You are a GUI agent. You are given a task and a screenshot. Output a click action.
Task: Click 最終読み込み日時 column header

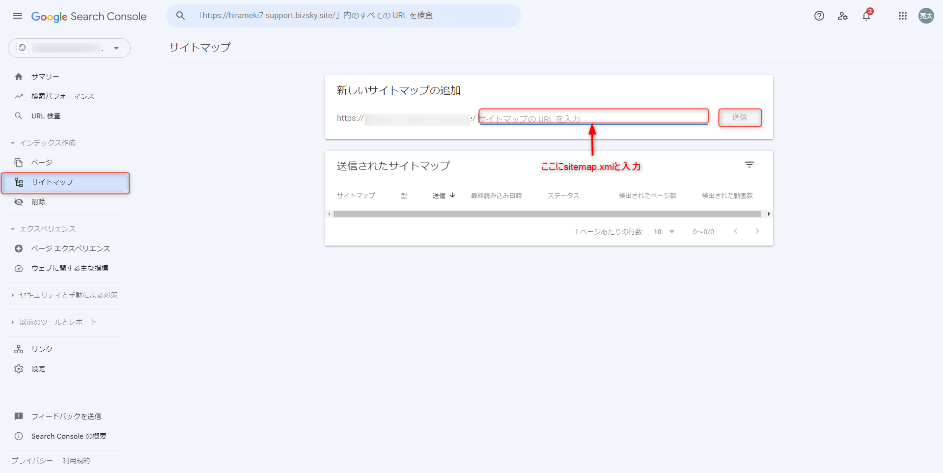click(x=497, y=195)
